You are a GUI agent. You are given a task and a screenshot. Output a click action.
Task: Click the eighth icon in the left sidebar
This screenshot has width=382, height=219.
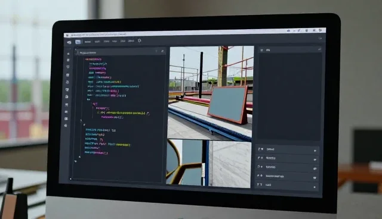[66, 105]
